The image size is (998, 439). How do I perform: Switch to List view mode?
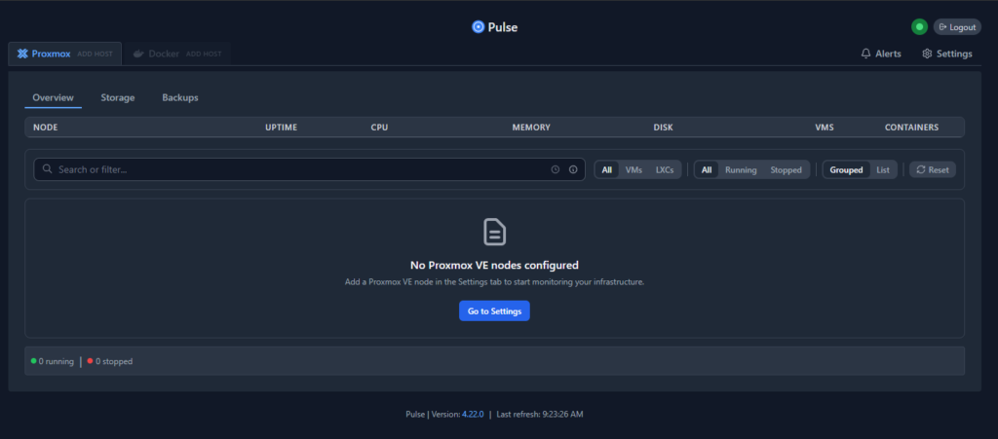click(x=883, y=169)
